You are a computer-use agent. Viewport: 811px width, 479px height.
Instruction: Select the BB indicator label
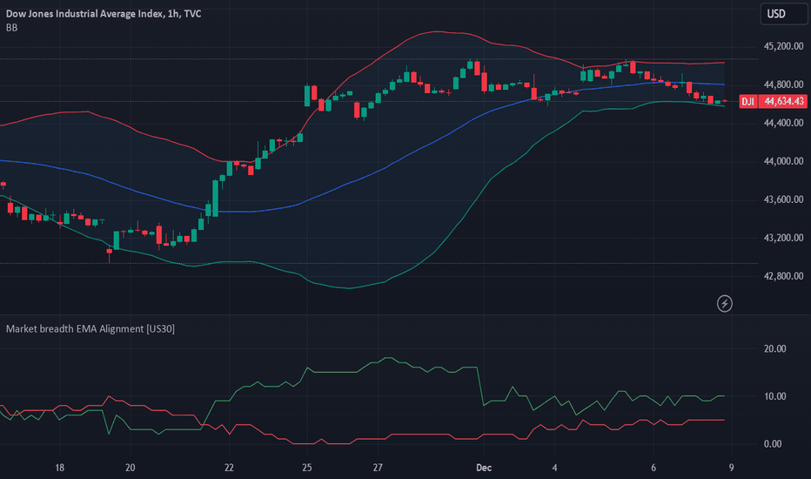pos(11,28)
